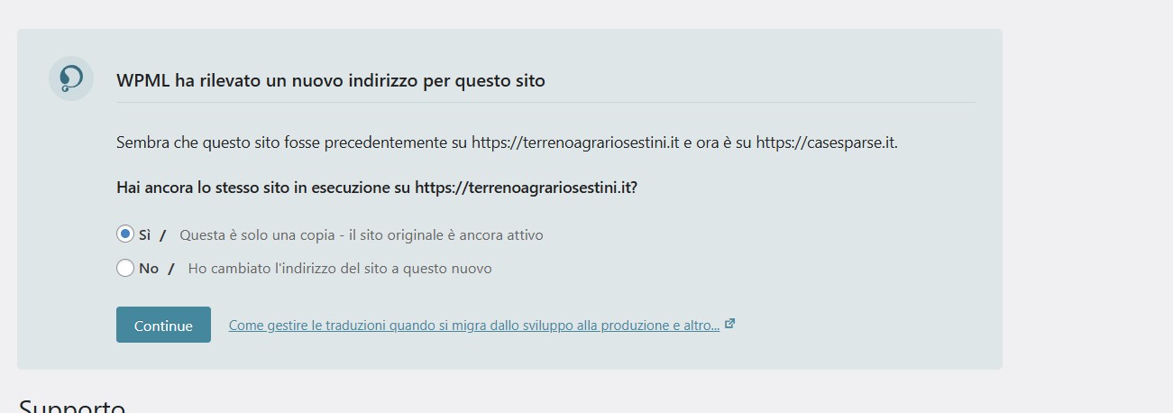Select the Sì radio button
Image resolution: width=1173 pixels, height=413 pixels.
click(125, 234)
